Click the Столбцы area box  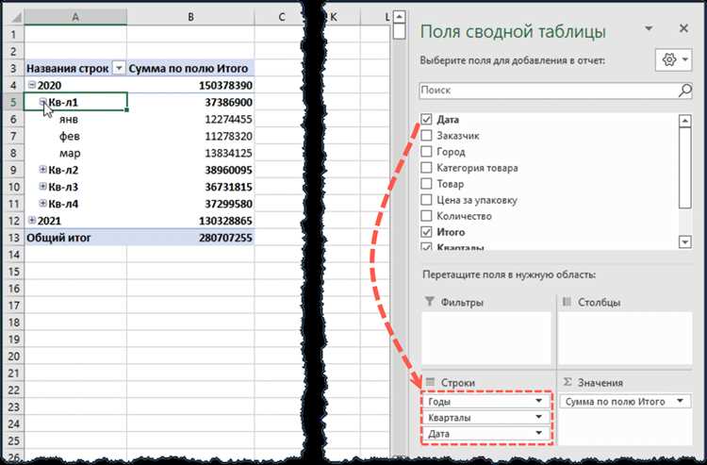click(x=625, y=339)
